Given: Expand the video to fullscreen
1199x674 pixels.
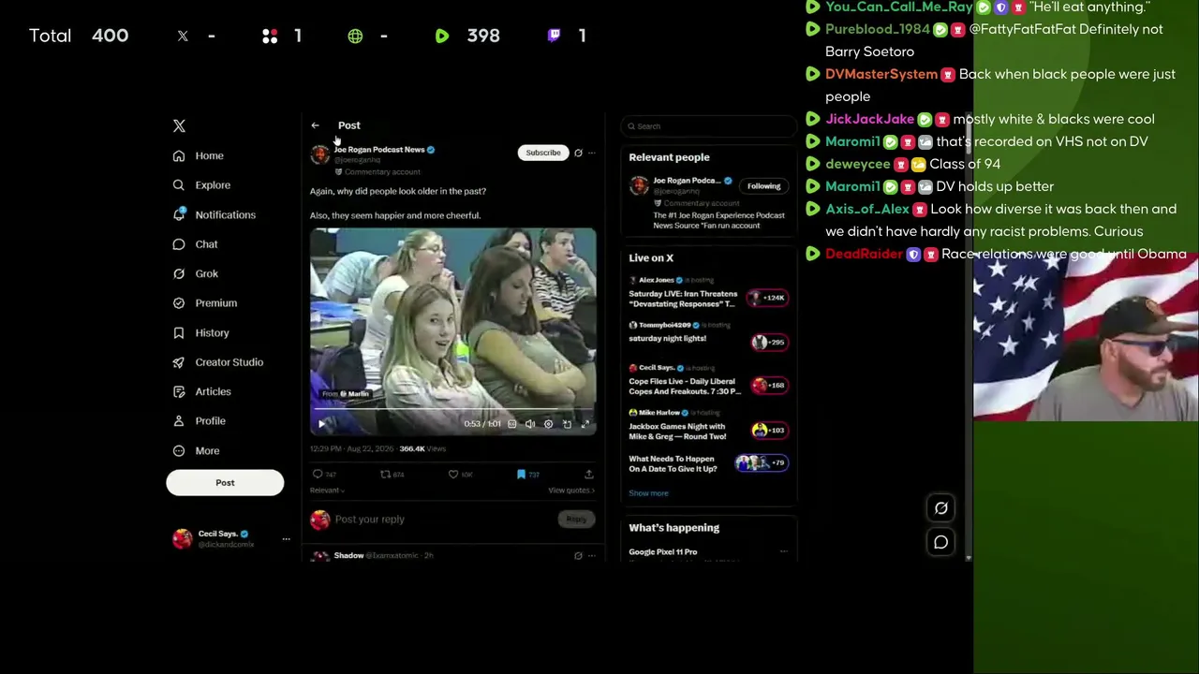Looking at the screenshot, I should tap(585, 424).
